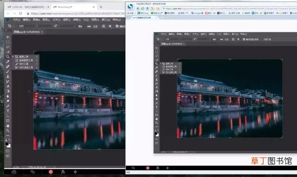
Task: Select the Blur tool in Chrome window
Action: coord(8,96)
